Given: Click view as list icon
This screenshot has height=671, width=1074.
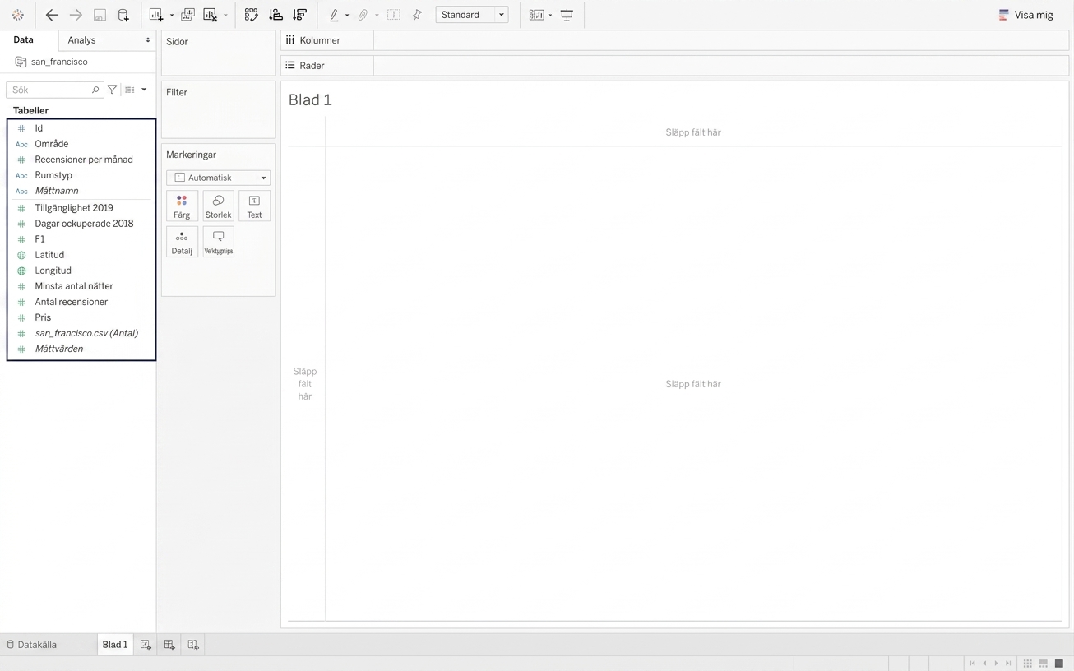Looking at the screenshot, I should point(130,90).
